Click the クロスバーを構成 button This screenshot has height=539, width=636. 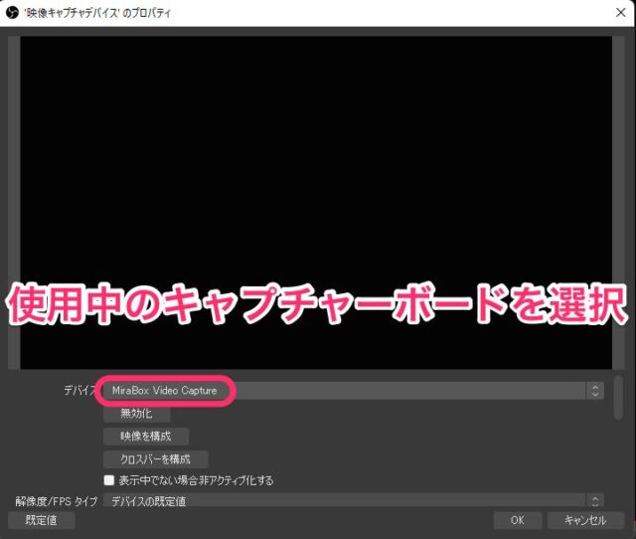pyautogui.click(x=155, y=459)
